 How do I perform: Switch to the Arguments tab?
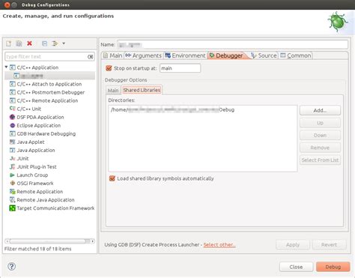[144, 55]
